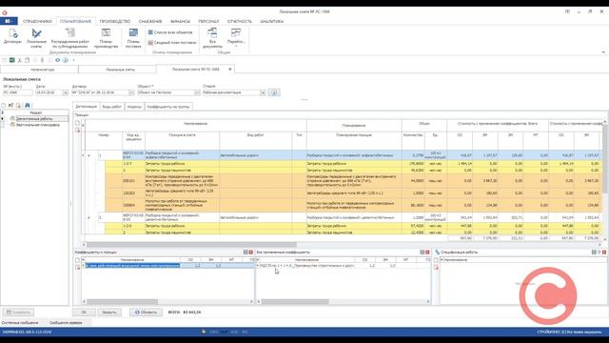Switch to the Индексы tab
The height and width of the screenshot is (343, 609).
click(x=134, y=107)
